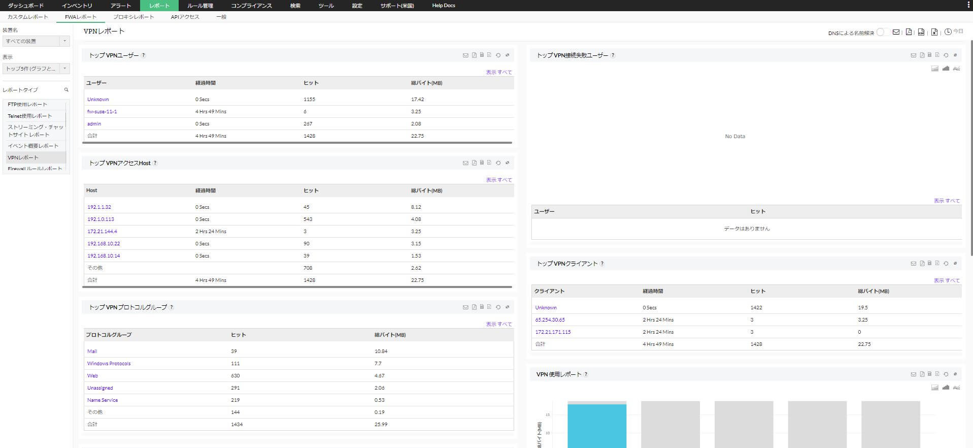Click help icon beside トップVPNアクセスHost
This screenshot has height=448, width=973.
pos(155,163)
